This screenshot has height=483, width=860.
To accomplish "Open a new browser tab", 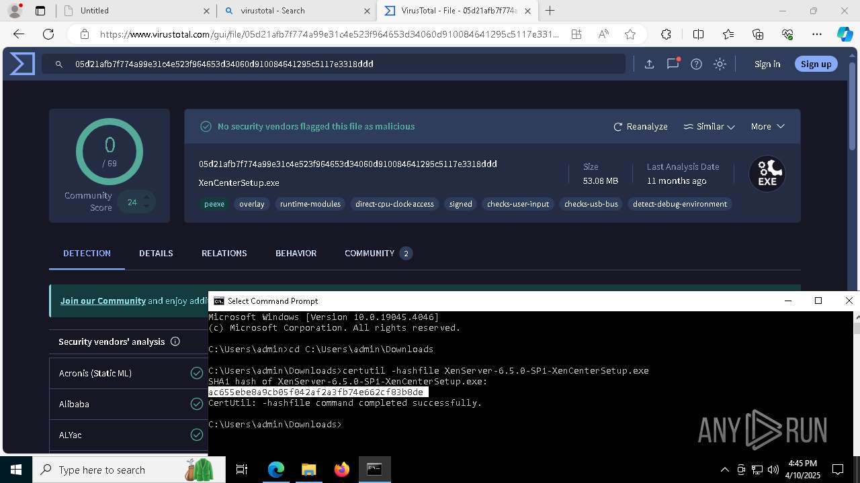I will point(550,11).
